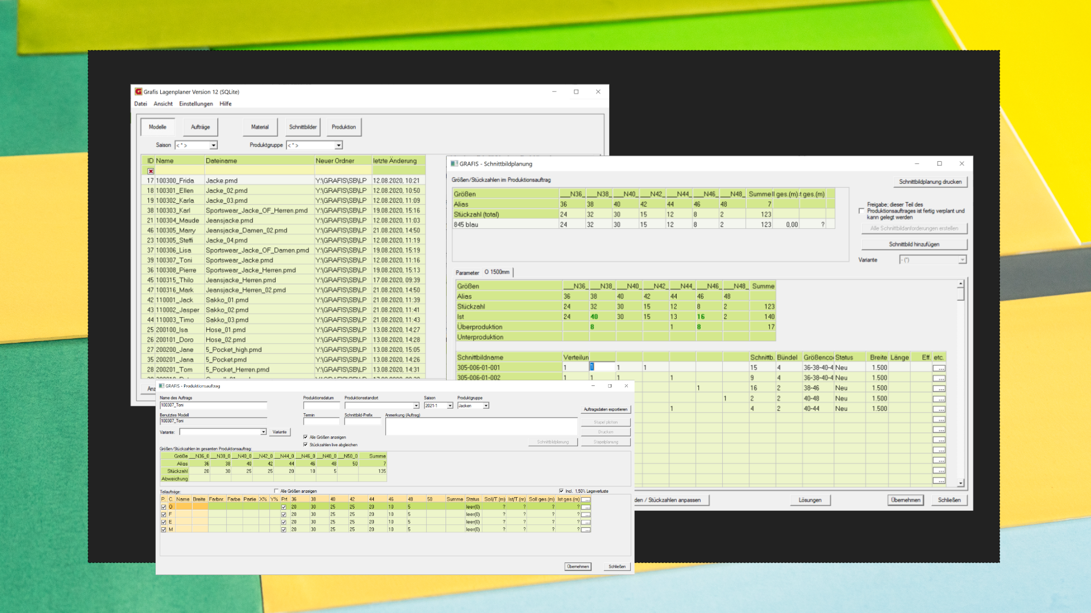Enable 'Alle Größen anzeigen' next to Teilaufträge
The image size is (1091, 613).
coord(276,491)
